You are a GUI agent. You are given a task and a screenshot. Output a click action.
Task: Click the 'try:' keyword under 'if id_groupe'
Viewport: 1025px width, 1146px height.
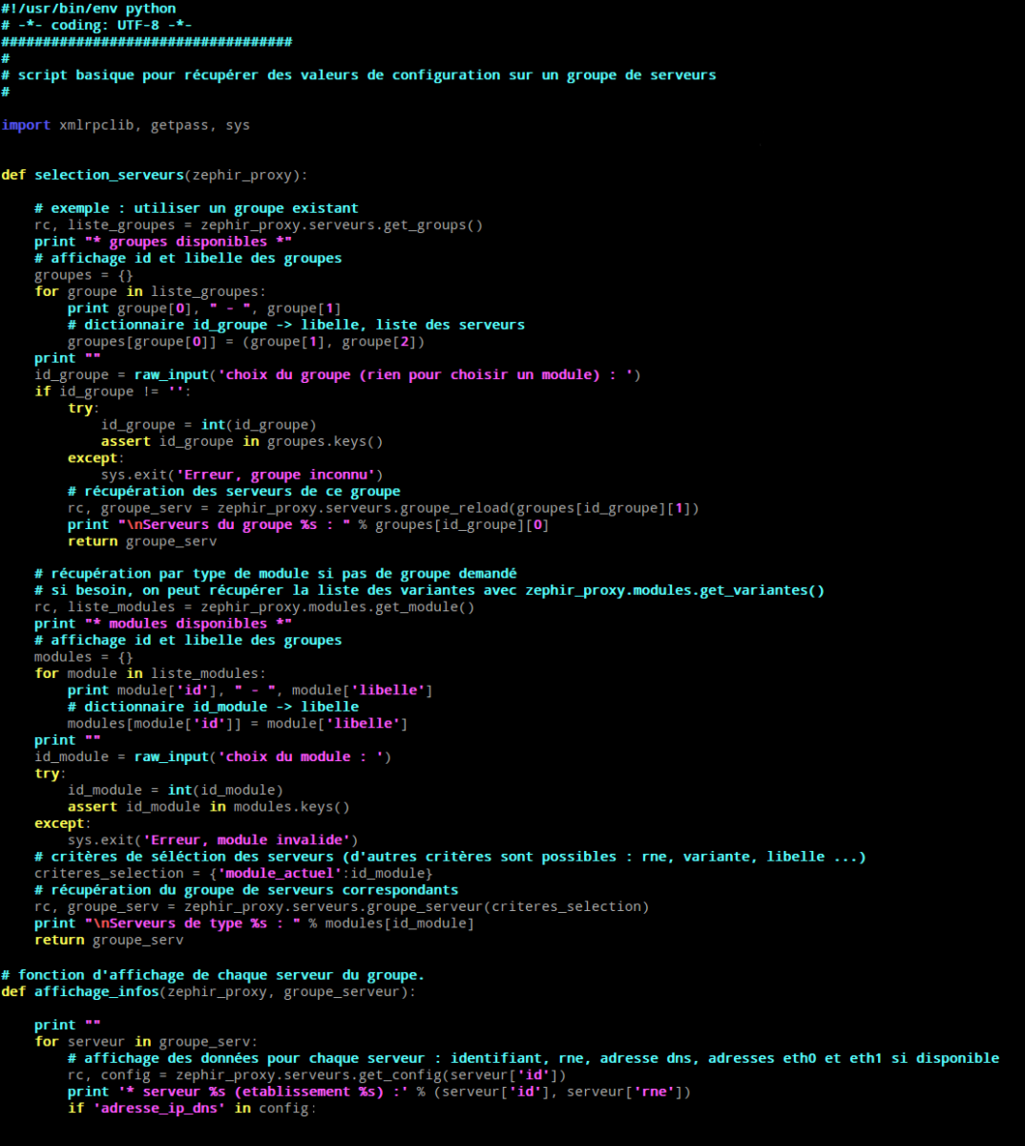pyautogui.click(x=84, y=408)
